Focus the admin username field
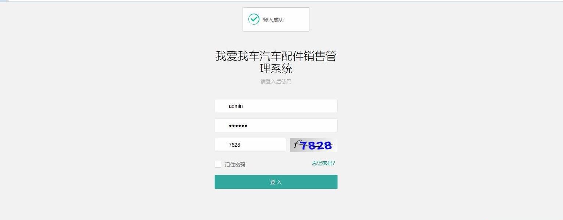Image resolution: width=563 pixels, height=220 pixels. click(276, 106)
